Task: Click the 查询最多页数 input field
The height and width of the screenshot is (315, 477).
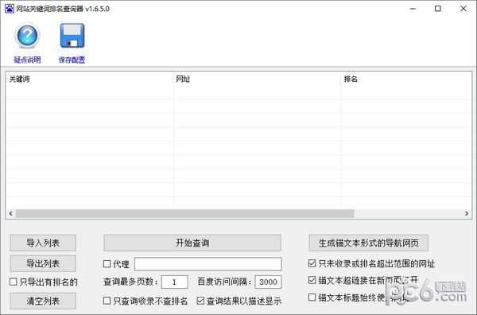Action: click(175, 282)
